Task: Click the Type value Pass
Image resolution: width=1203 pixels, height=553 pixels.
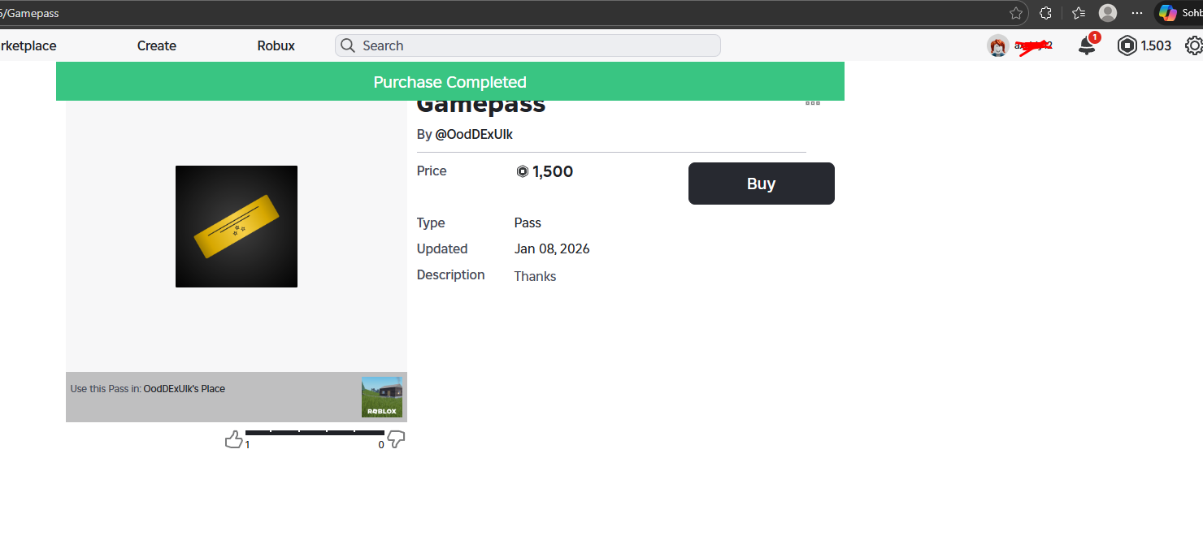Action: (x=528, y=222)
